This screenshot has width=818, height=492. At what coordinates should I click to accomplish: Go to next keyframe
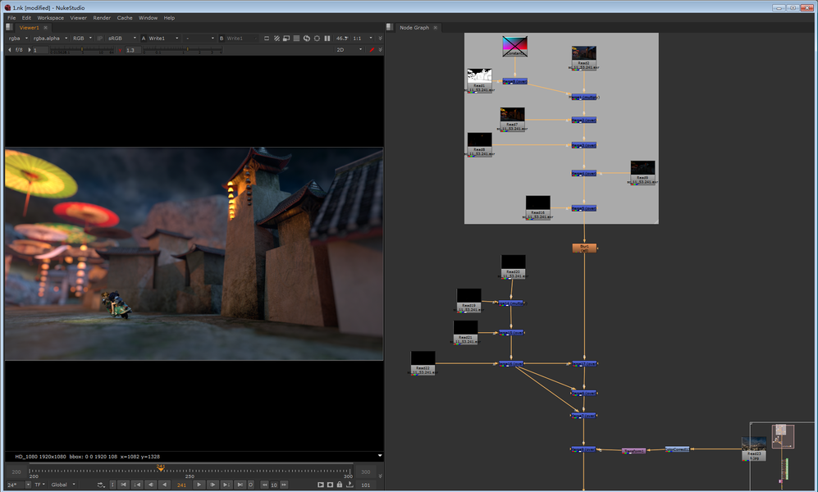tap(226, 485)
